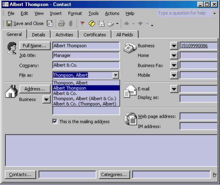
Task: Switch to the Details tab
Action: pyautogui.click(x=38, y=35)
